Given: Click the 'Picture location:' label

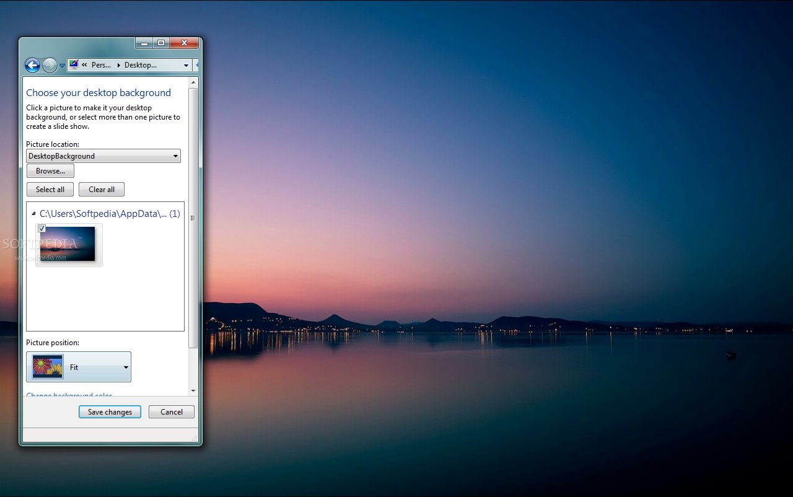Looking at the screenshot, I should click(x=53, y=144).
